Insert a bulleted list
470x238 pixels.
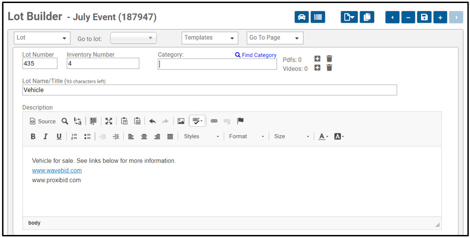point(88,137)
